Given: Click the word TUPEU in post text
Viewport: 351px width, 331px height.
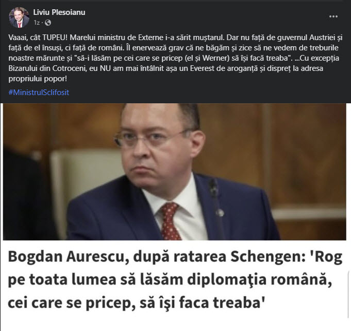Looking at the screenshot, I should click(x=55, y=38).
